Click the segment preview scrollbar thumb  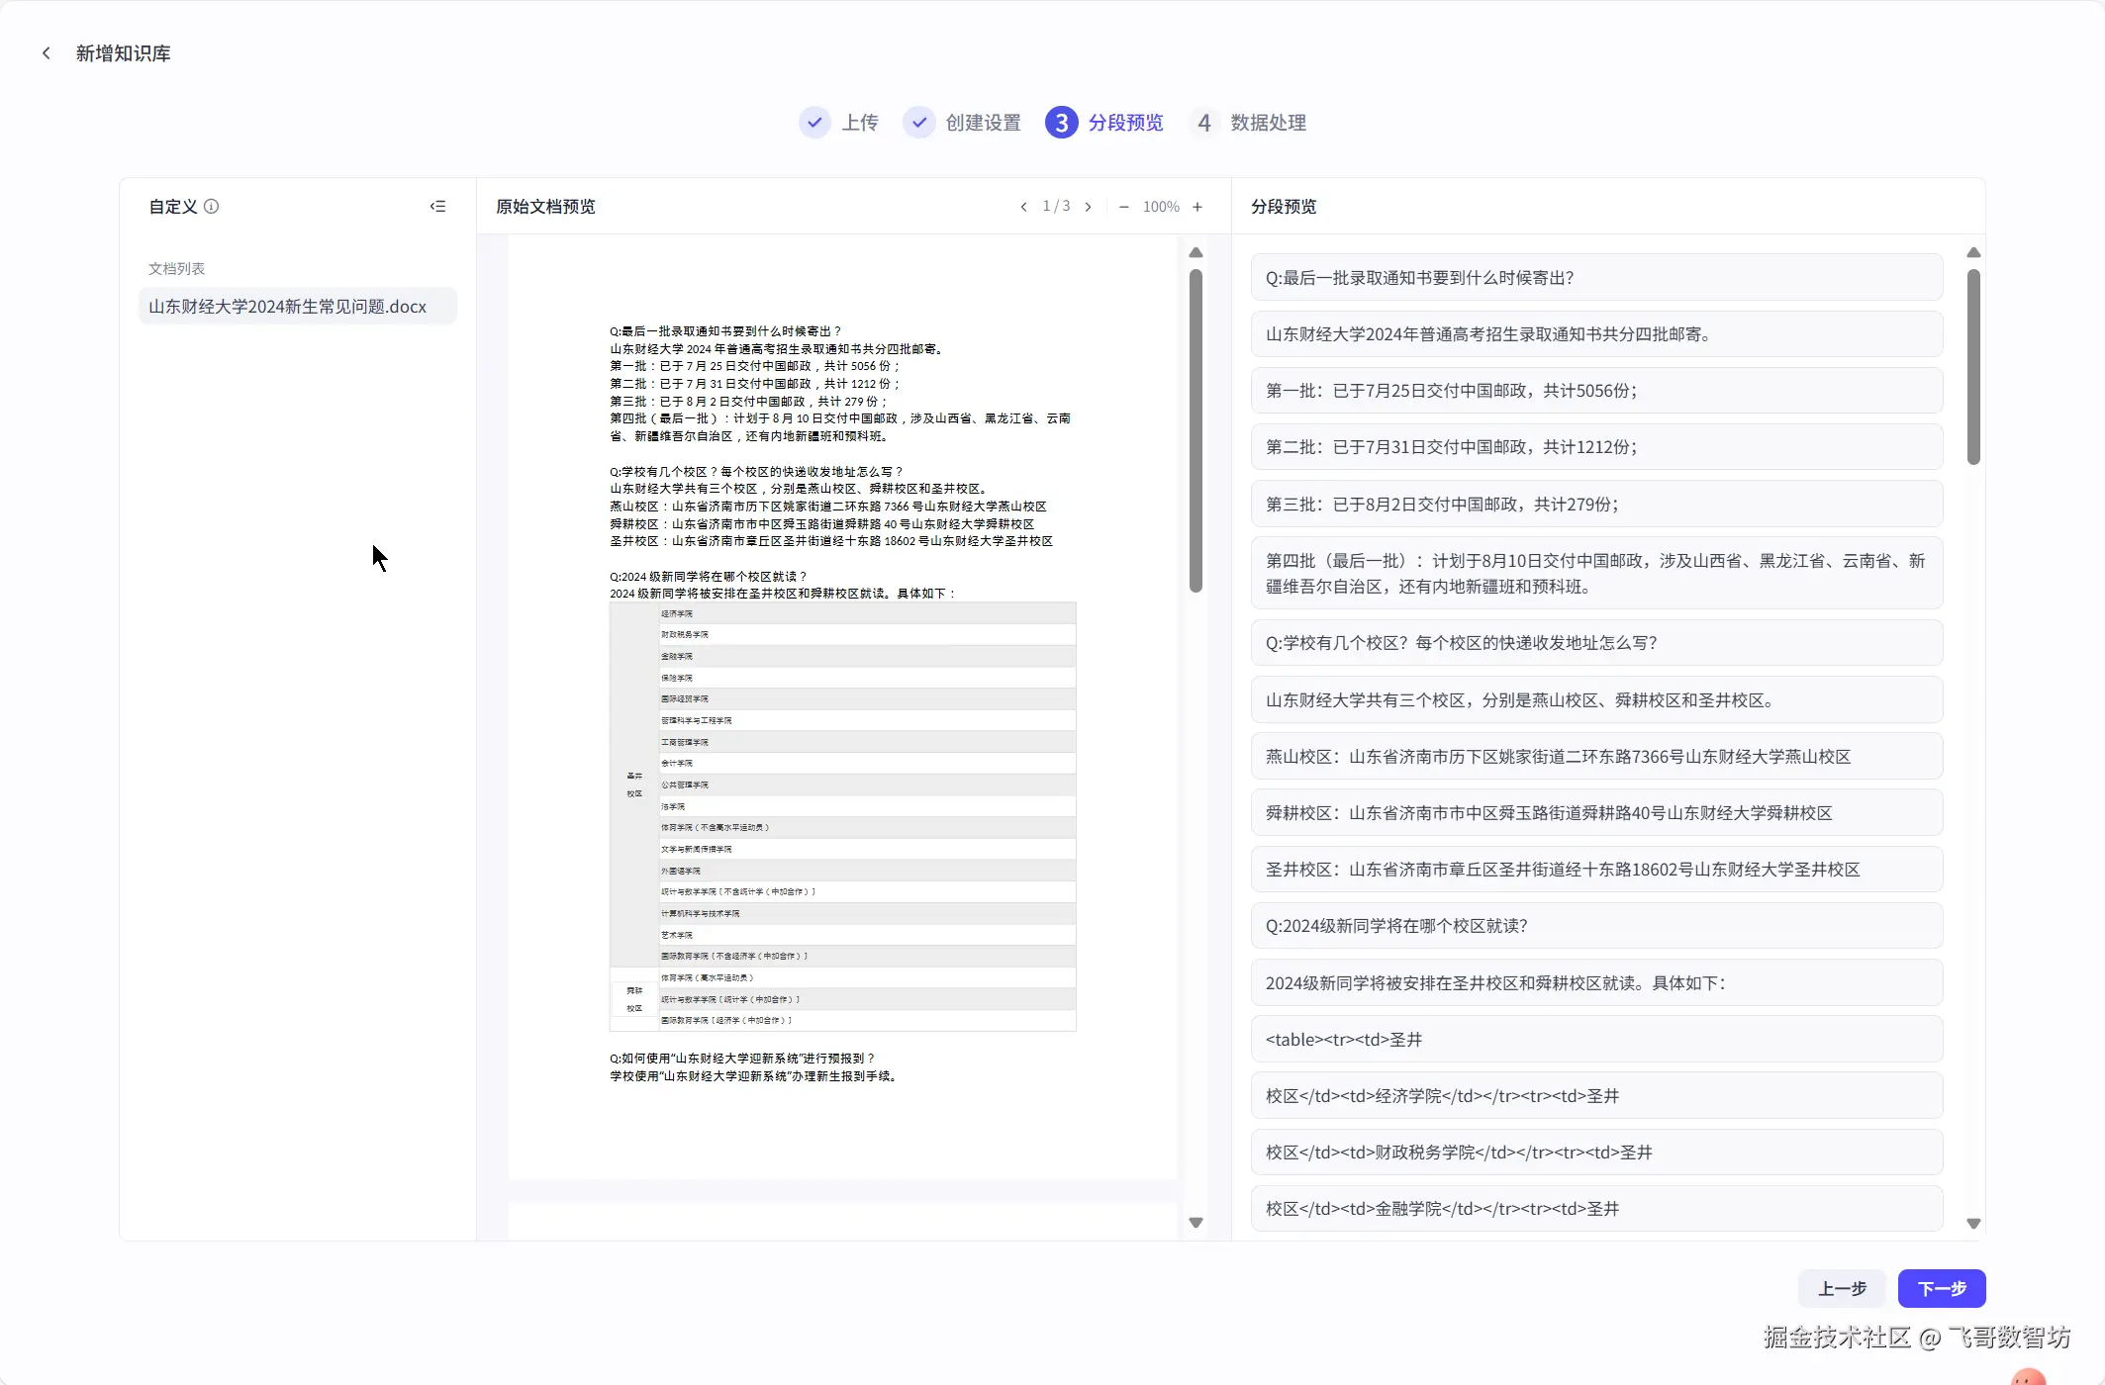pos(1973,366)
